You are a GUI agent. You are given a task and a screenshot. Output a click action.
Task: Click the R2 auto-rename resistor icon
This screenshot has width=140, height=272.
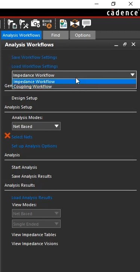[47, 24]
